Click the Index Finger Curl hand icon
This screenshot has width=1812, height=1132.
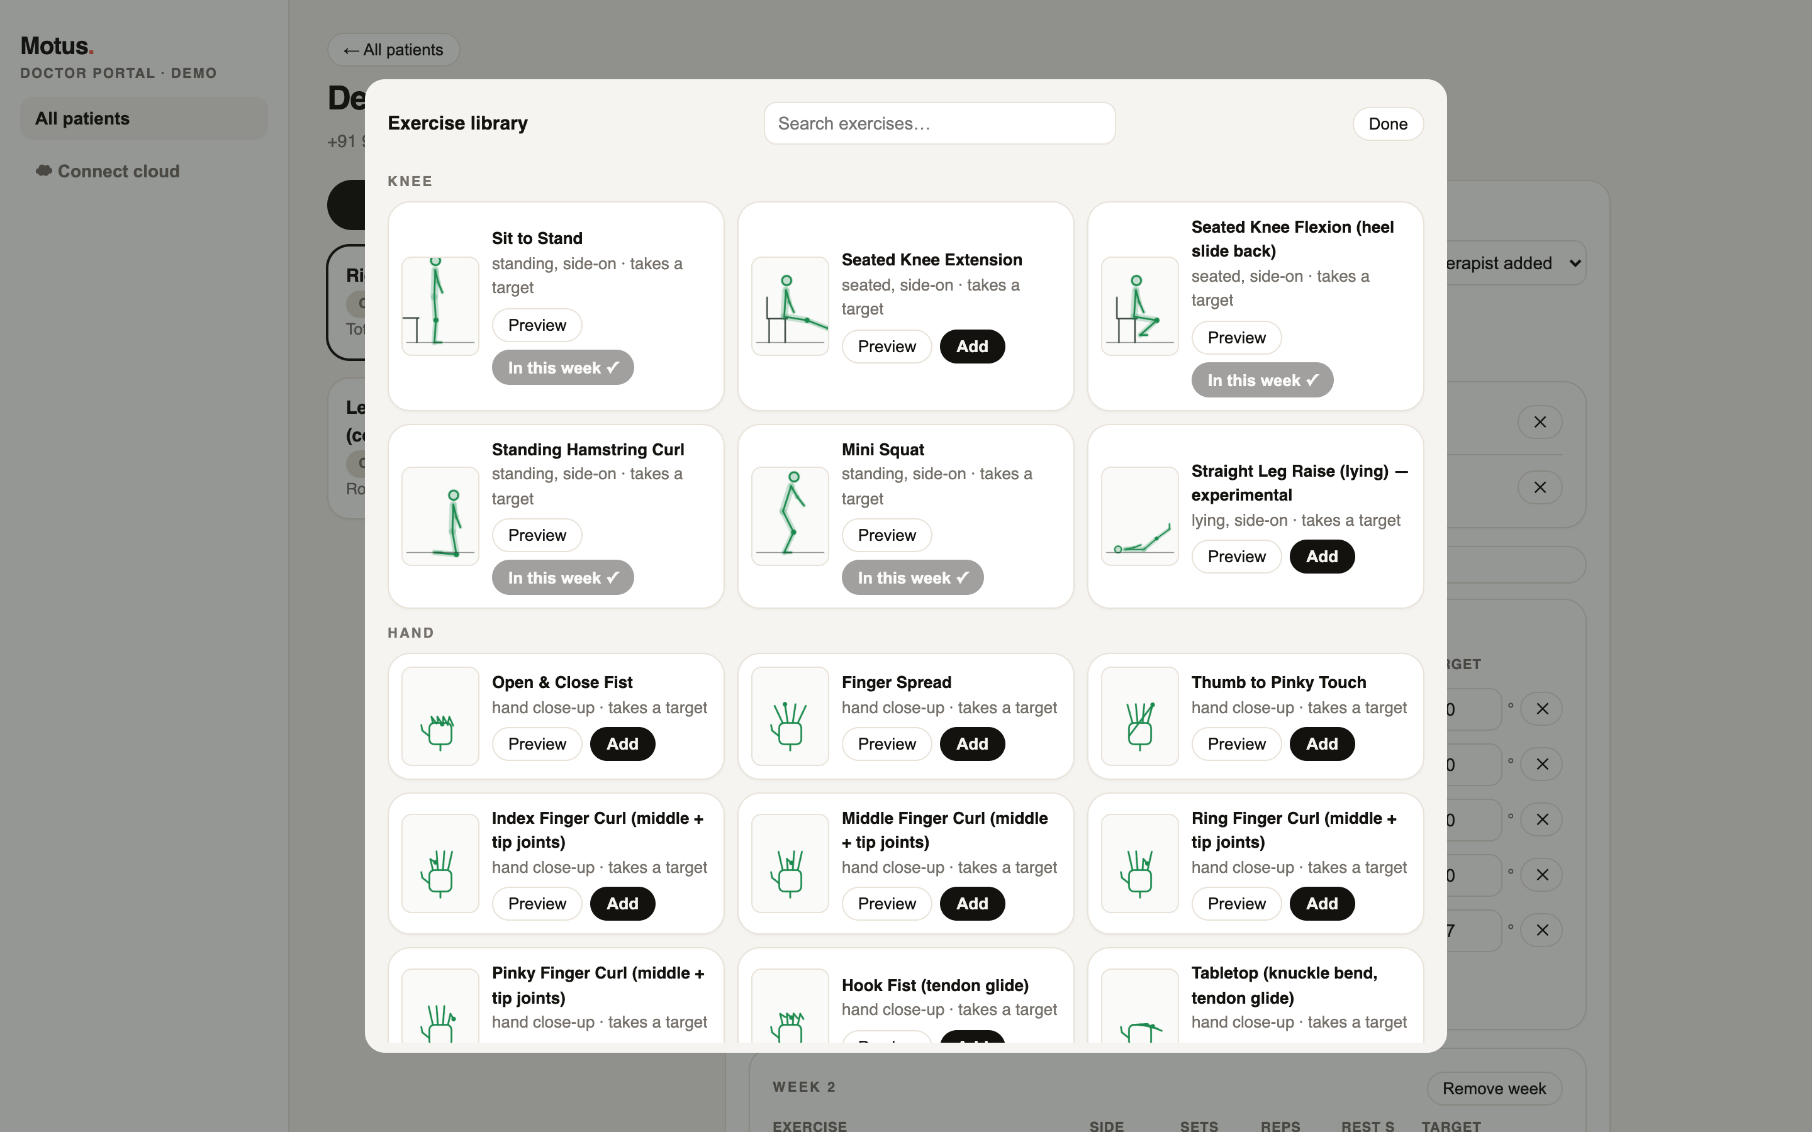click(x=440, y=863)
